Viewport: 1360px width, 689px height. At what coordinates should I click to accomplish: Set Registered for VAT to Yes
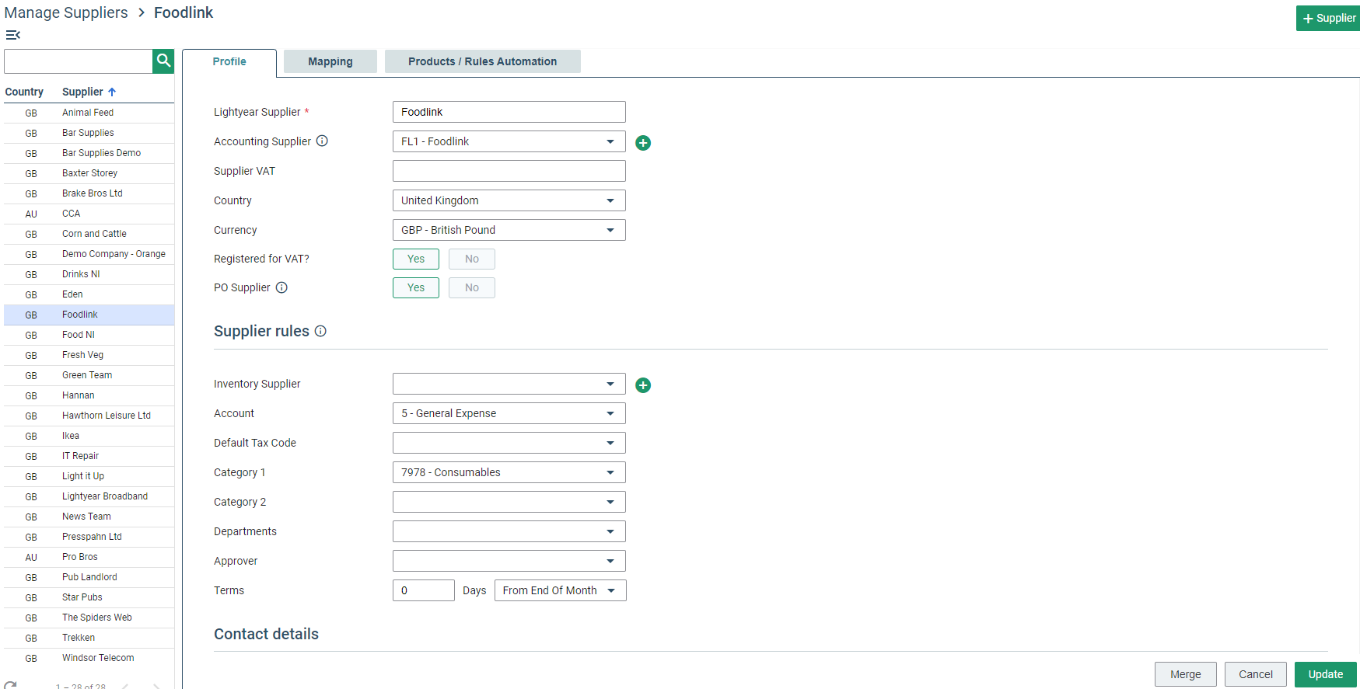pyautogui.click(x=416, y=259)
